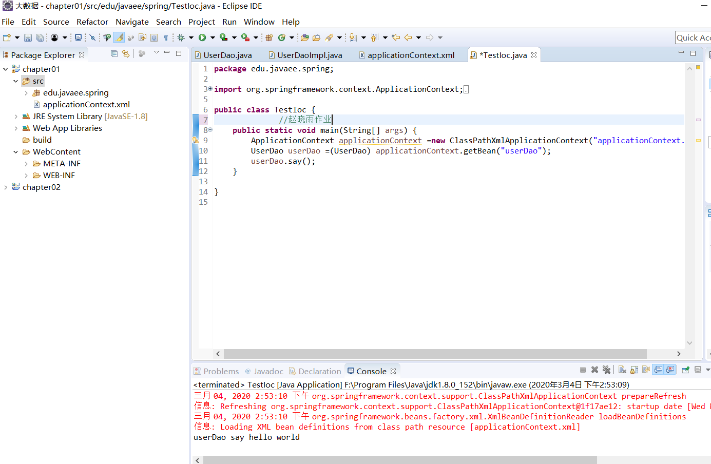Toggle Pin Console button
Image resolution: width=711 pixels, height=464 pixels.
(x=686, y=370)
